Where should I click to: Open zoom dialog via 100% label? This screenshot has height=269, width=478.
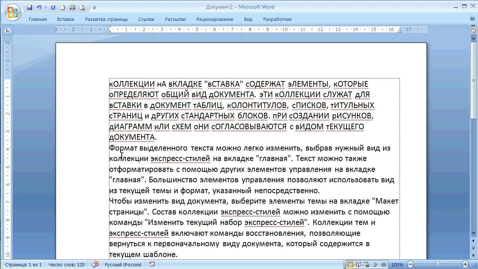click(x=397, y=265)
